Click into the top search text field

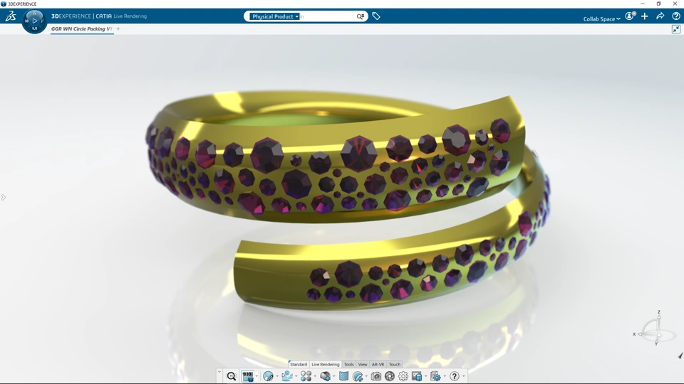[x=327, y=16]
